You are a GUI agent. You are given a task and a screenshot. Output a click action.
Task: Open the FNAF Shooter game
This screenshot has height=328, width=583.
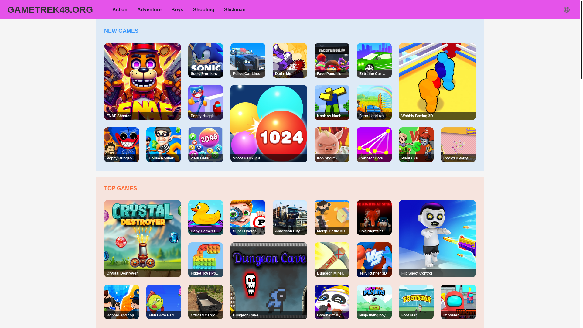coord(142,81)
